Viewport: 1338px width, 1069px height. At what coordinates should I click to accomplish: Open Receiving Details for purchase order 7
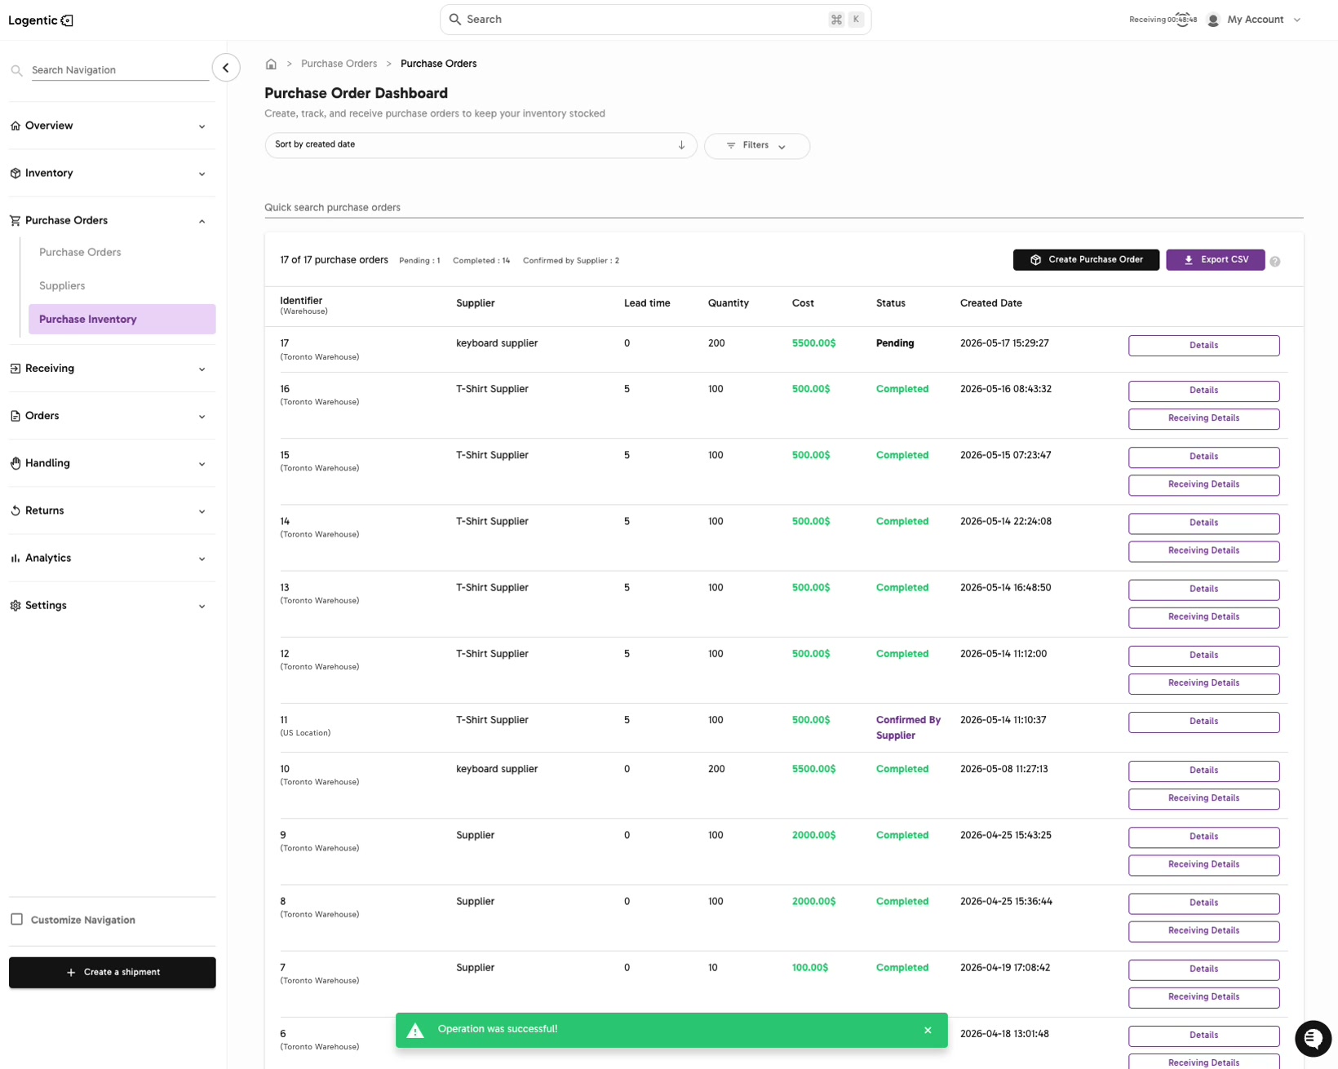(x=1203, y=997)
